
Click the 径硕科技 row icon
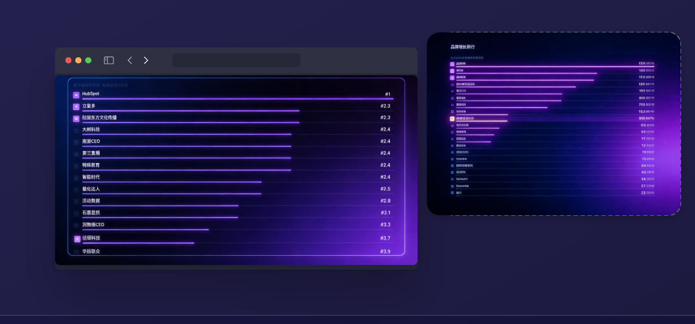77,239
